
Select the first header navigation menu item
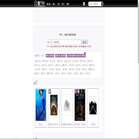(x=49, y=4)
